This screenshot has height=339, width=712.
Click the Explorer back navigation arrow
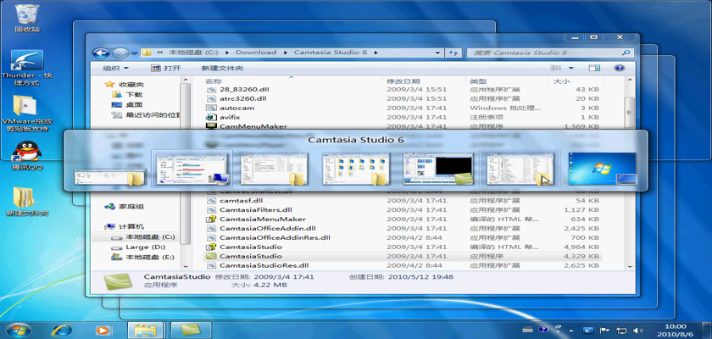click(102, 53)
